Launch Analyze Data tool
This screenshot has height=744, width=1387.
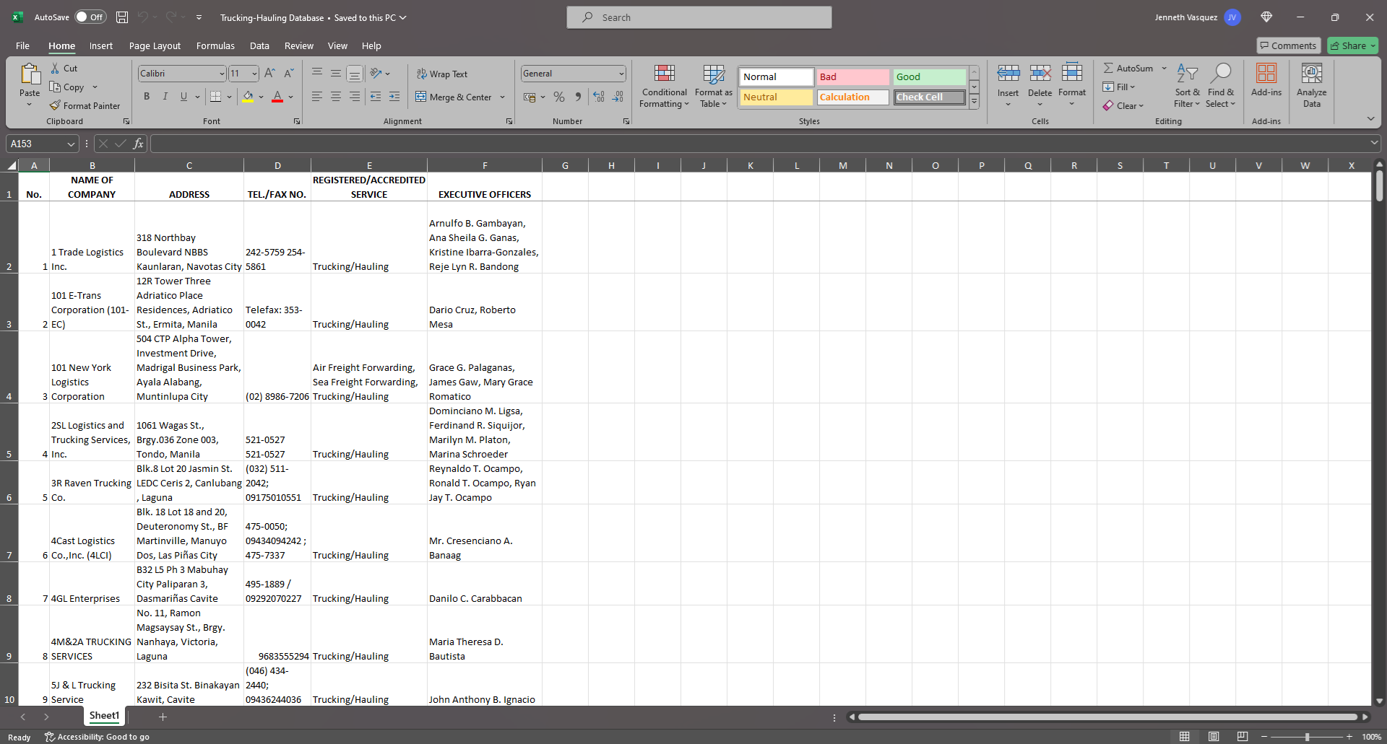pos(1312,85)
